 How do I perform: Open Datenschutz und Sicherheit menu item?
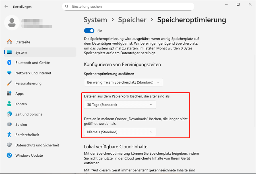(37, 145)
